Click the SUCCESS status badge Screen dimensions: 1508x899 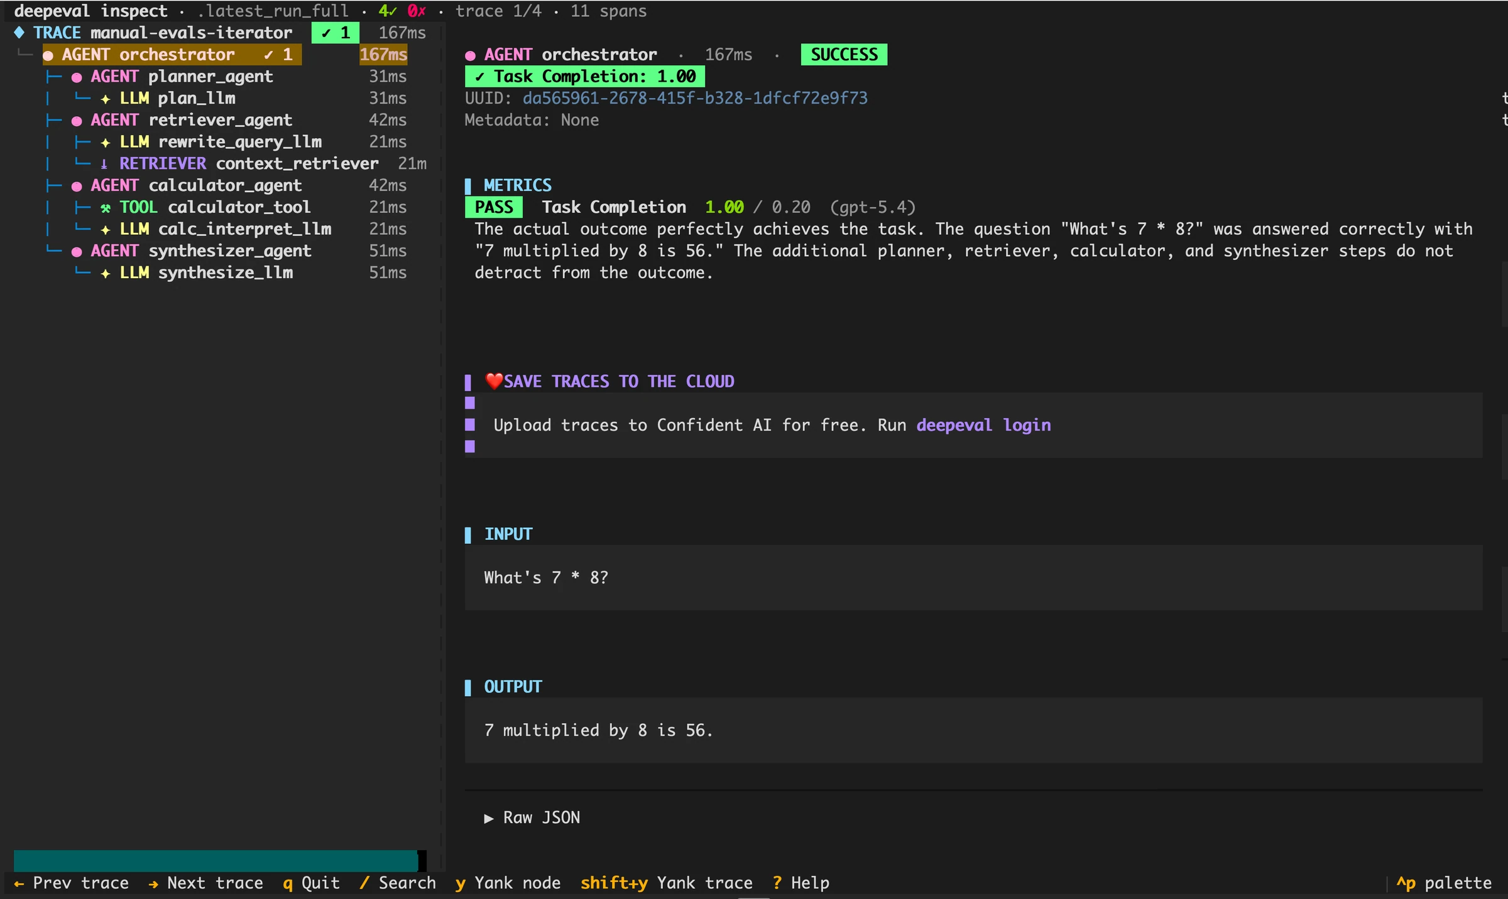pyautogui.click(x=844, y=55)
